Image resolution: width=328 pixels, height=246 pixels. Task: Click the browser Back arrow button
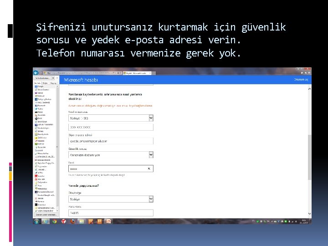36,72
